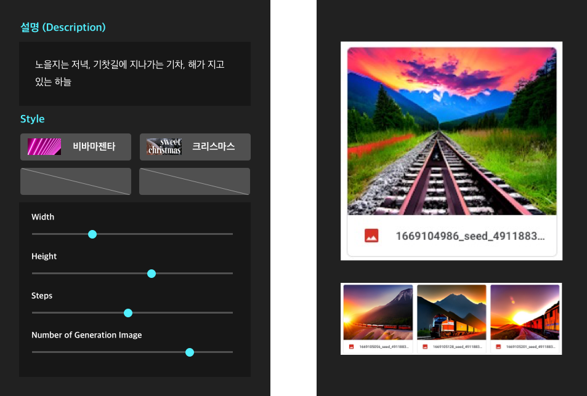Click the 1669104986_seed filename text
The image size is (587, 396).
(x=470, y=236)
